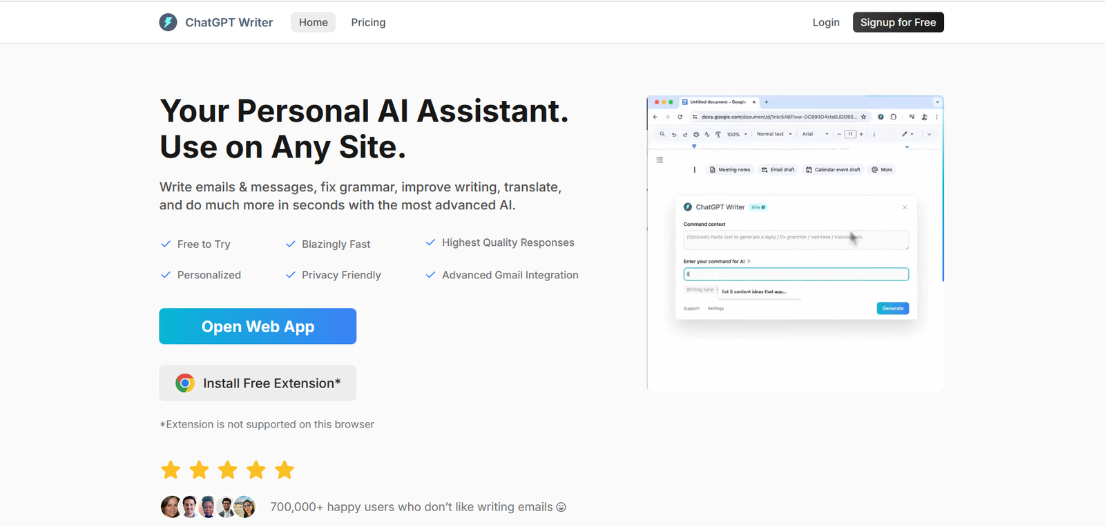Open the Arial font dropdown
Screen dimensions: 1105x527
click(x=815, y=134)
